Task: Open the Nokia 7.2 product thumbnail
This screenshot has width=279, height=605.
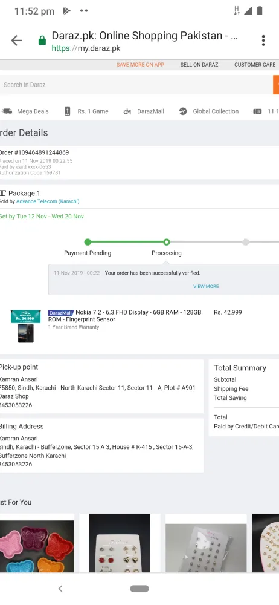Action: tap(25, 326)
